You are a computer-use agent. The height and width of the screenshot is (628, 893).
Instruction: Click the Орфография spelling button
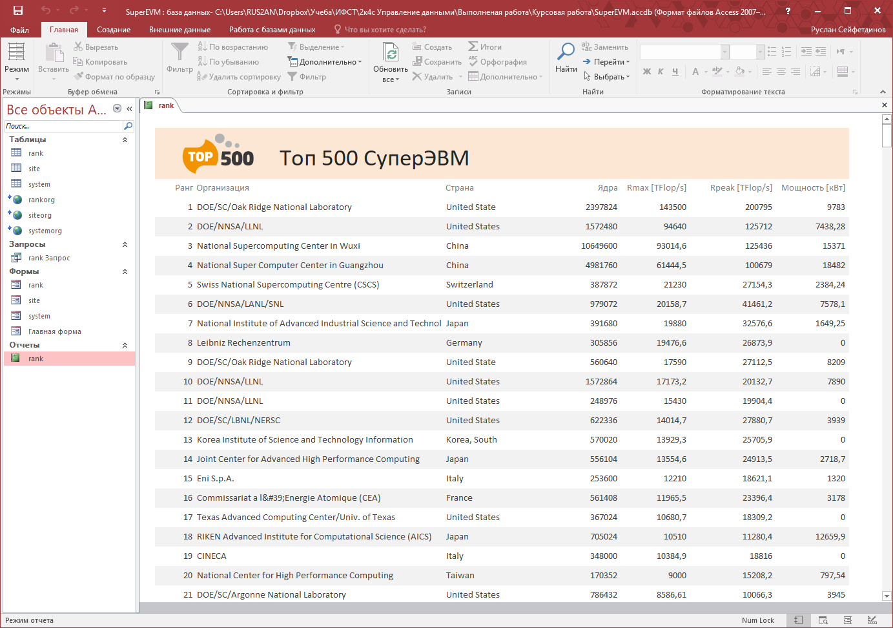tap(498, 62)
